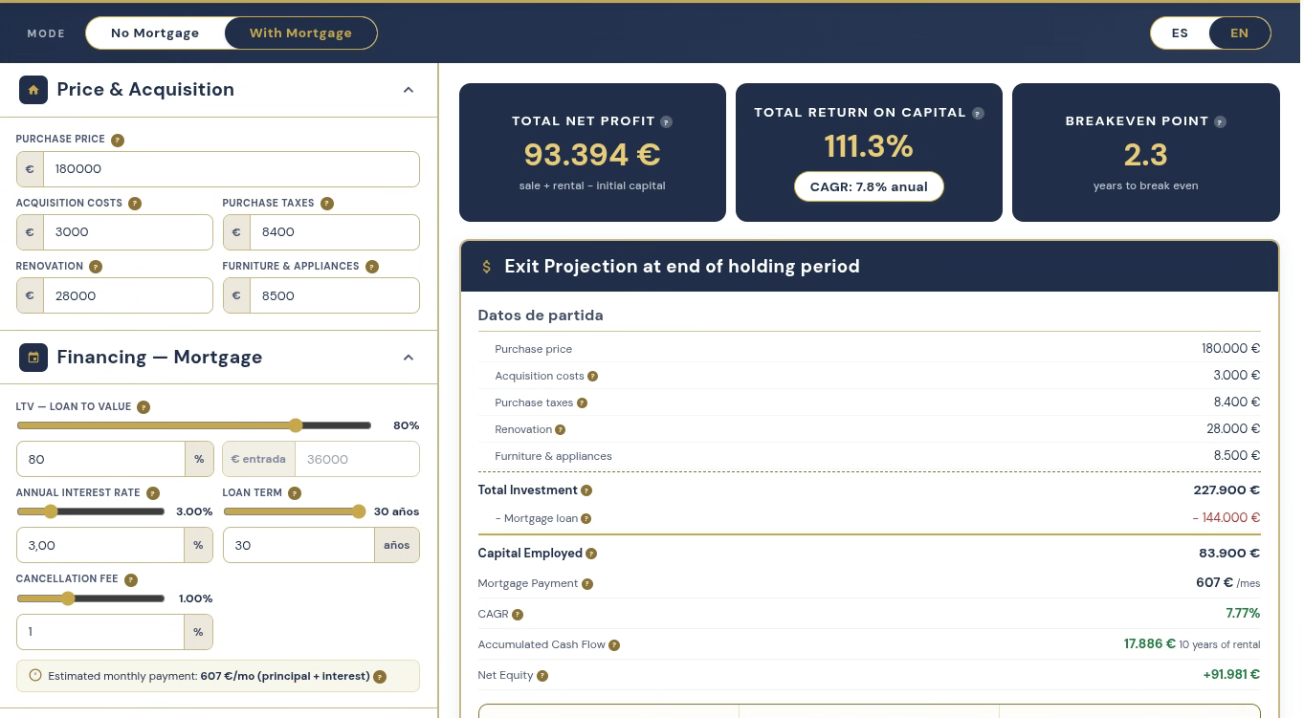
Task: Switch mode to No Mortgage
Action: point(155,33)
